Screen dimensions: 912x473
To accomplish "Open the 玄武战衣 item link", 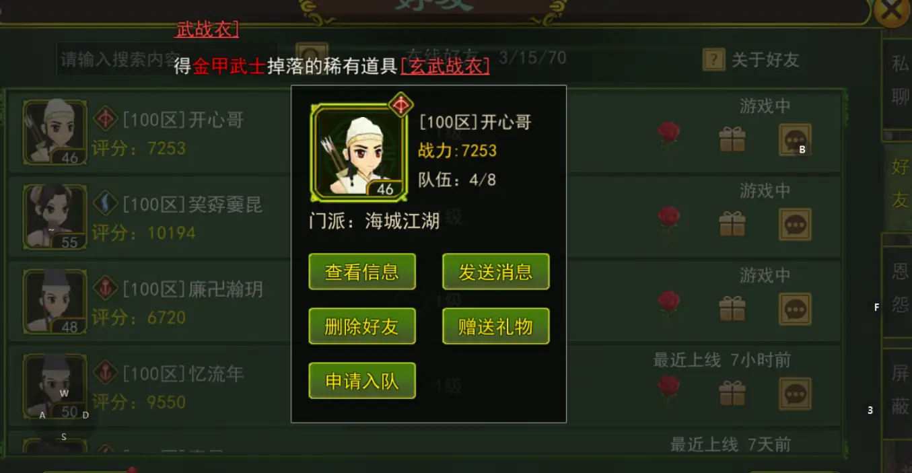I will 445,66.
